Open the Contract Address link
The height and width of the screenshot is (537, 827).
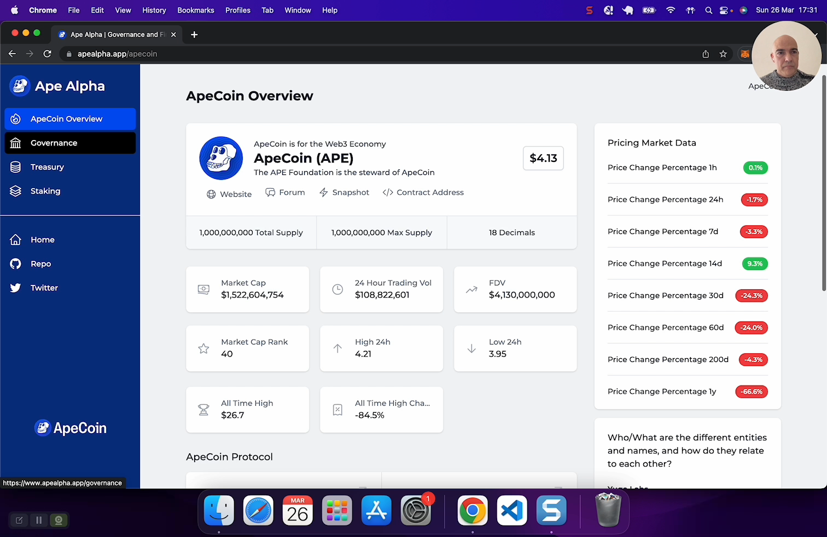[x=423, y=192]
